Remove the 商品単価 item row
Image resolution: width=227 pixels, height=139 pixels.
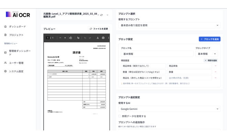point(215,66)
